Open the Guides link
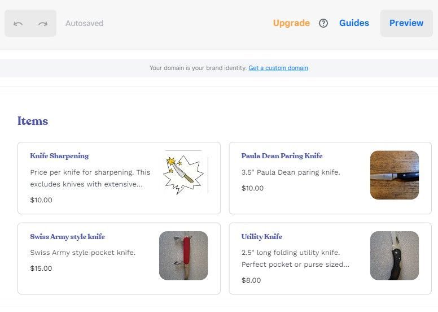Screen dimensions: 438x312 (354, 23)
